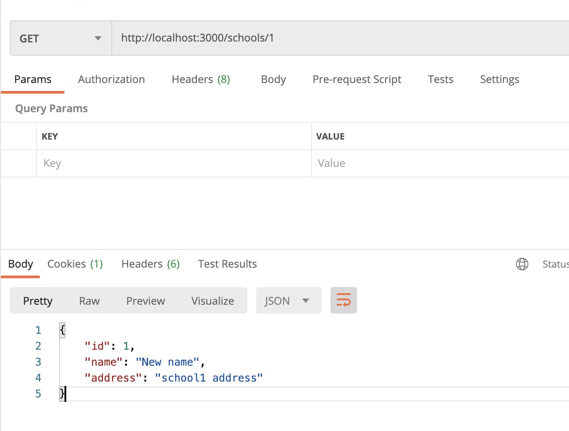Select the Raw response view
The height and width of the screenshot is (431, 569).
point(89,301)
